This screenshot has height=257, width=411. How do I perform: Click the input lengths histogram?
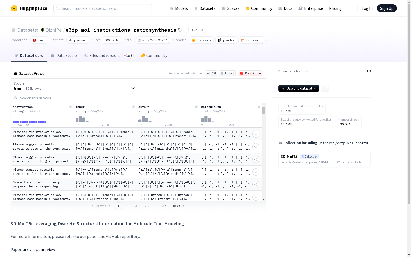pos(92,119)
